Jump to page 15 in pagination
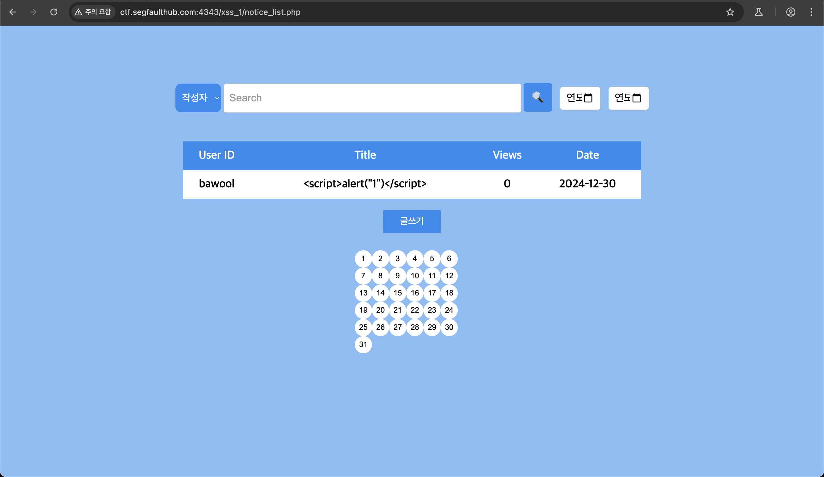824x477 pixels. tap(398, 293)
